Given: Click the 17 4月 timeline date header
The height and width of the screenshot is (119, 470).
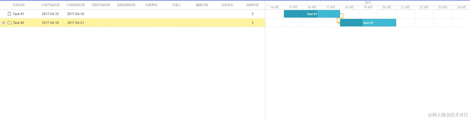Looking at the screenshot, I should [x=330, y=7].
